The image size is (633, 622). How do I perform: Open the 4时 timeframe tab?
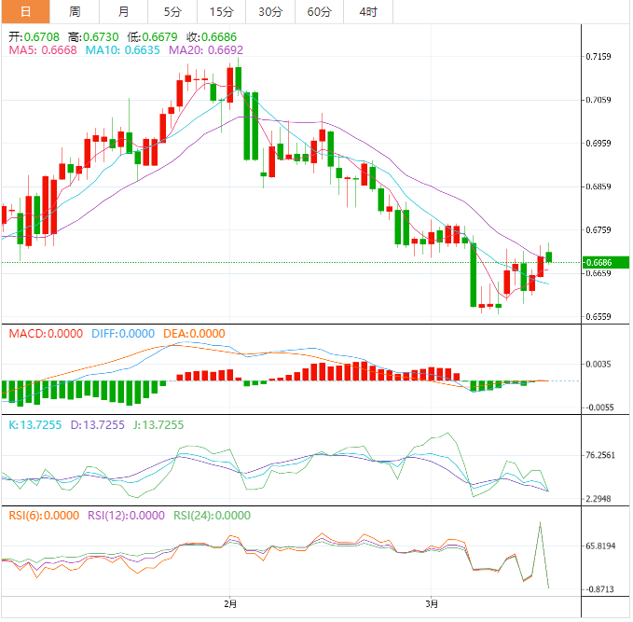pos(368,12)
